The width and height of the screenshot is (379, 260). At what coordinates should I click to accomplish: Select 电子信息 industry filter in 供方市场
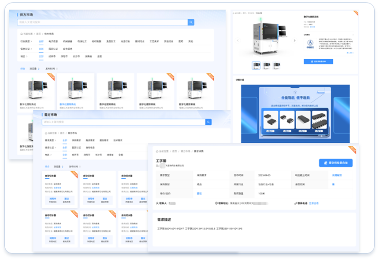[53, 41]
